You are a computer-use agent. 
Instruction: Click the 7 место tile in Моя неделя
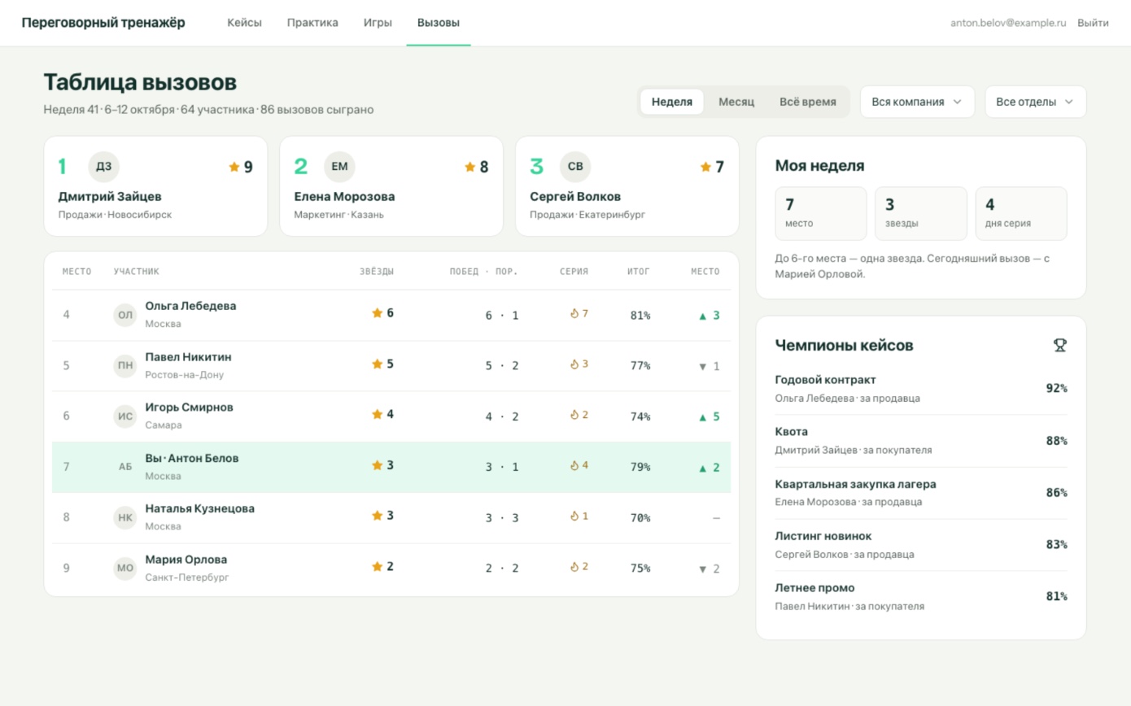click(x=821, y=214)
